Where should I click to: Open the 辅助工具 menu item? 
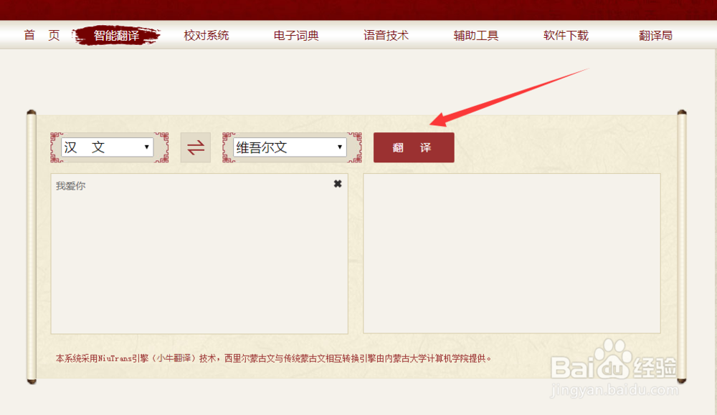pos(476,35)
